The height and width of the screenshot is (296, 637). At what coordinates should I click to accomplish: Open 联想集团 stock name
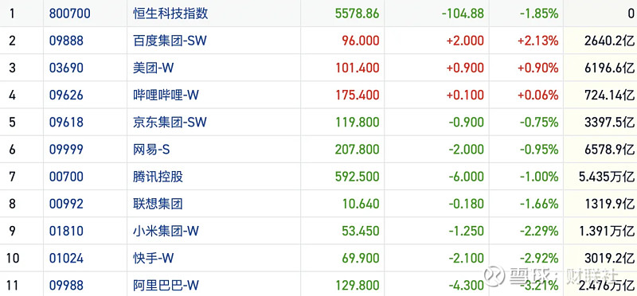coord(158,204)
